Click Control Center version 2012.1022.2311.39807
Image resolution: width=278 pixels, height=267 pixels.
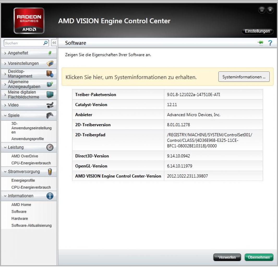(x=187, y=176)
